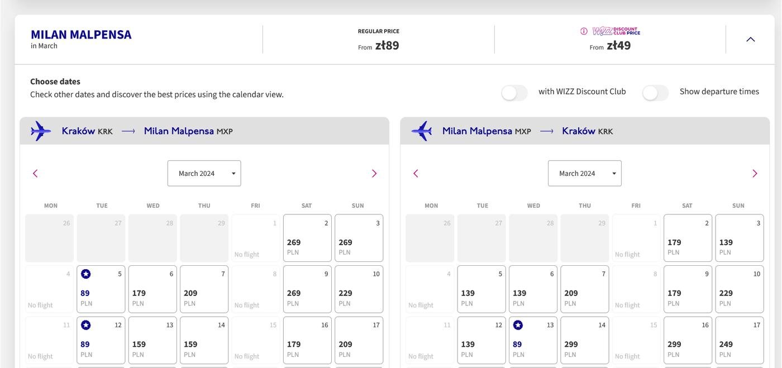
Task: Pick outbound March 12 starred 89 PLN fare
Action: click(x=101, y=341)
